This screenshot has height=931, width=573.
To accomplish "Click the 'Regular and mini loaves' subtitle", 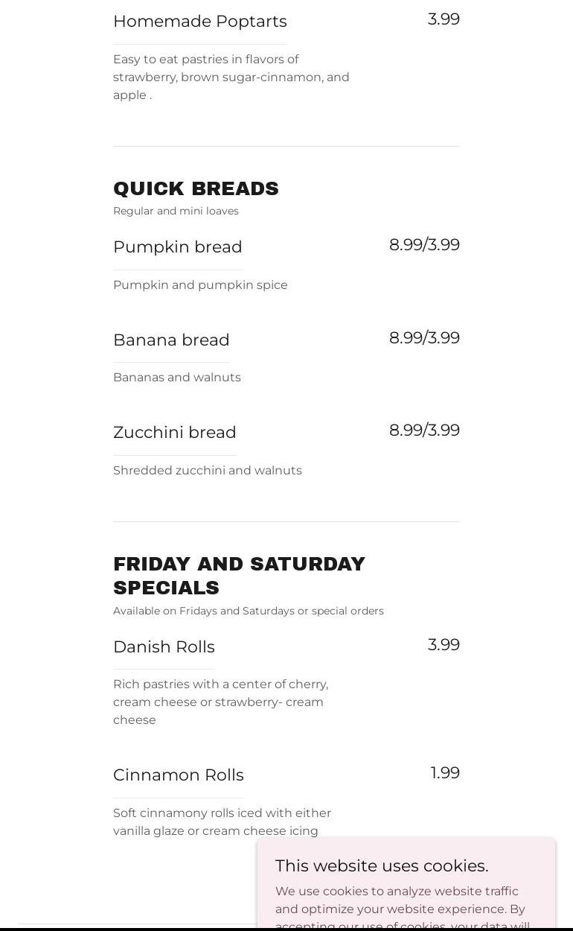I will pyautogui.click(x=176, y=211).
